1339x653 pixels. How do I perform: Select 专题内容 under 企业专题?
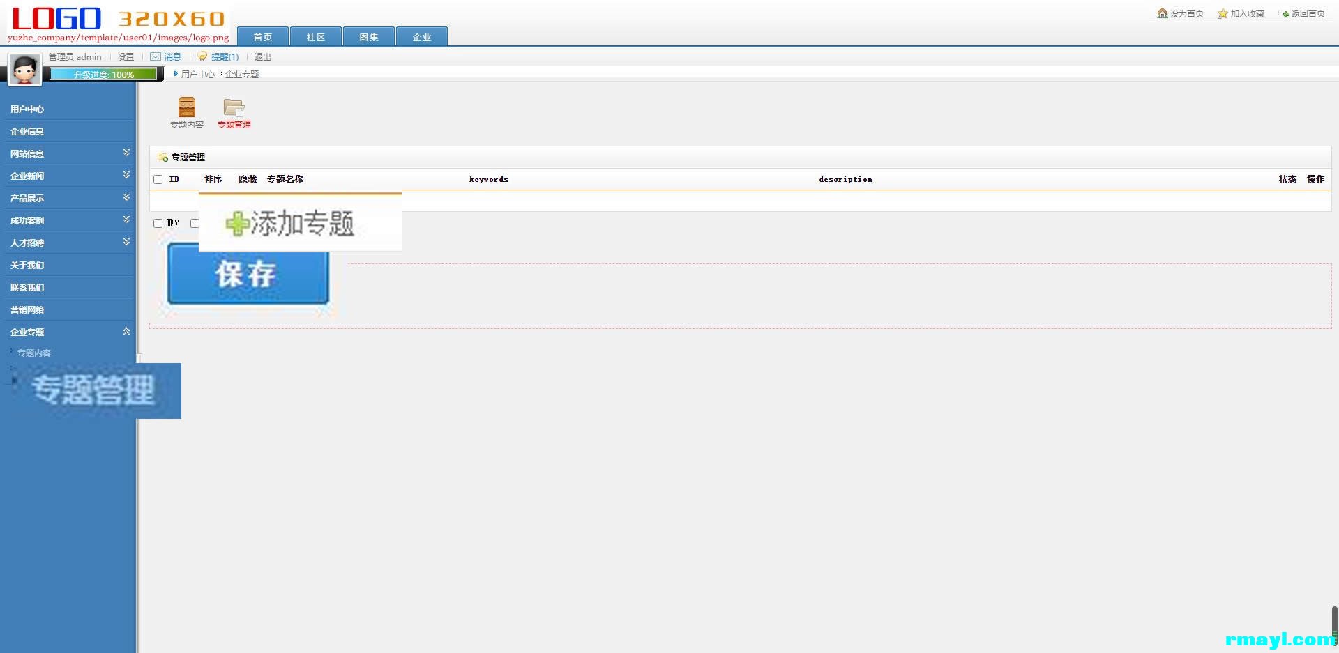point(34,353)
